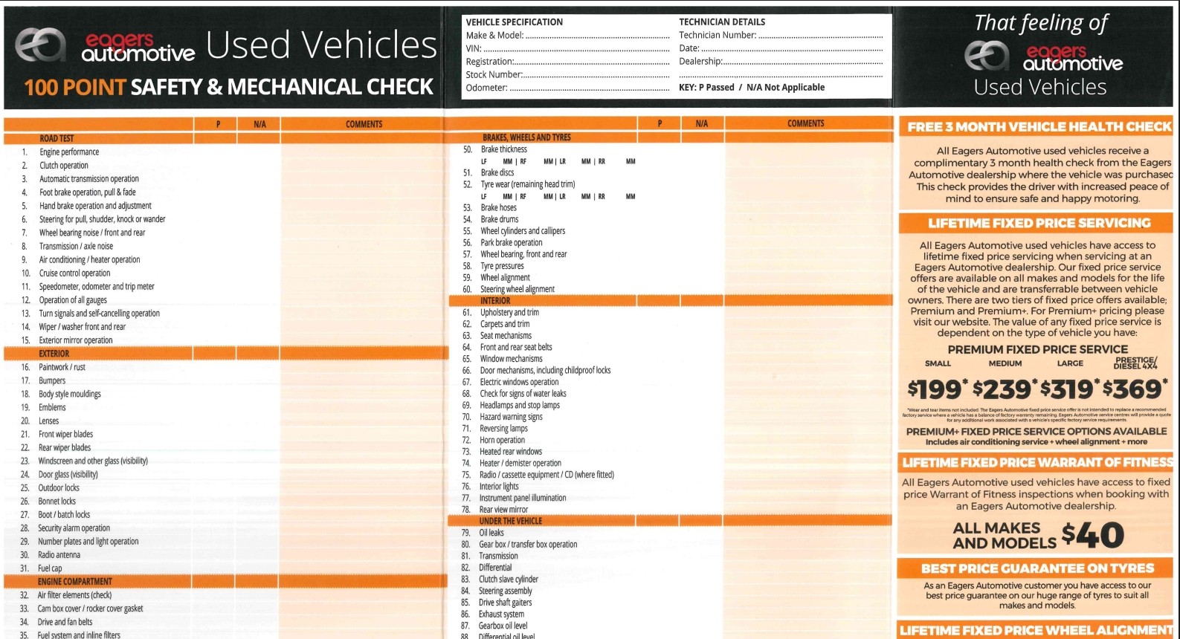Click the Eagers Automotive logo in the left header
The width and height of the screenshot is (1180, 639).
[x=104, y=46]
